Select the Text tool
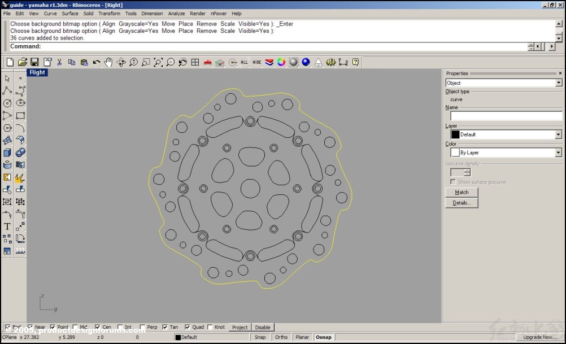566x344 pixels. pyautogui.click(x=7, y=227)
